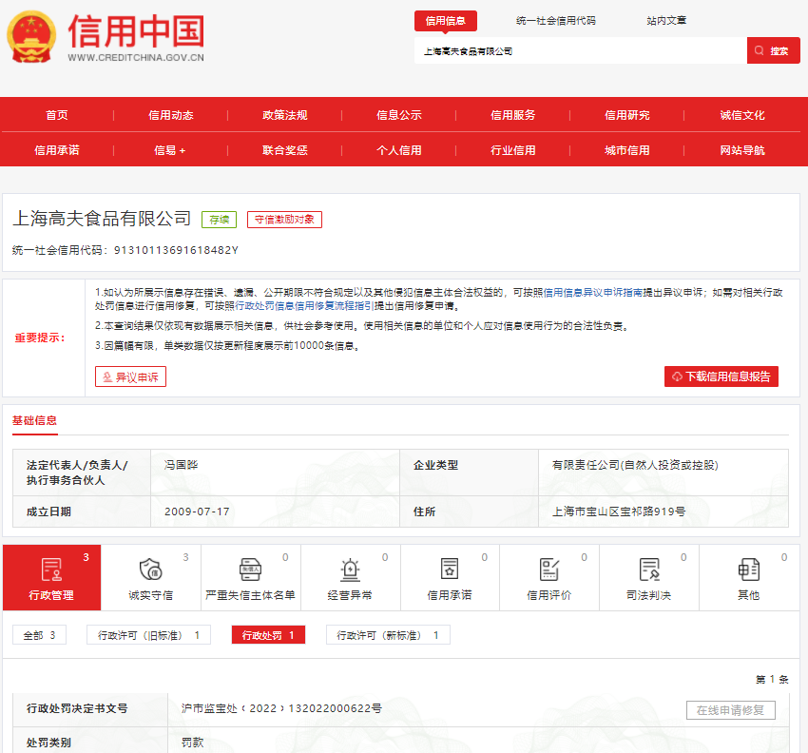808x753 pixels.
Task: Open 信用研究 menu item
Action: tap(627, 115)
